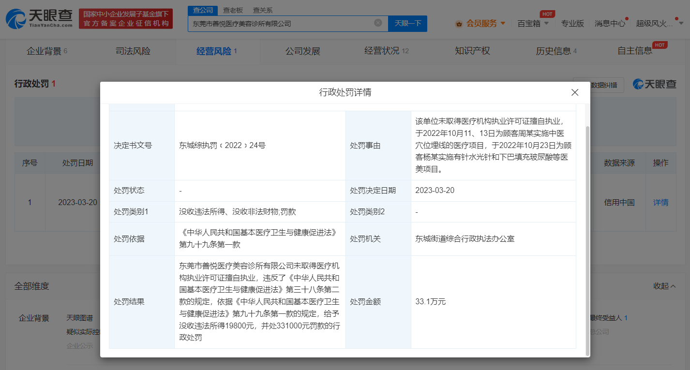Expand the 百宝箱 dropdown
Viewport: 690px width, 370px height.
click(x=533, y=23)
